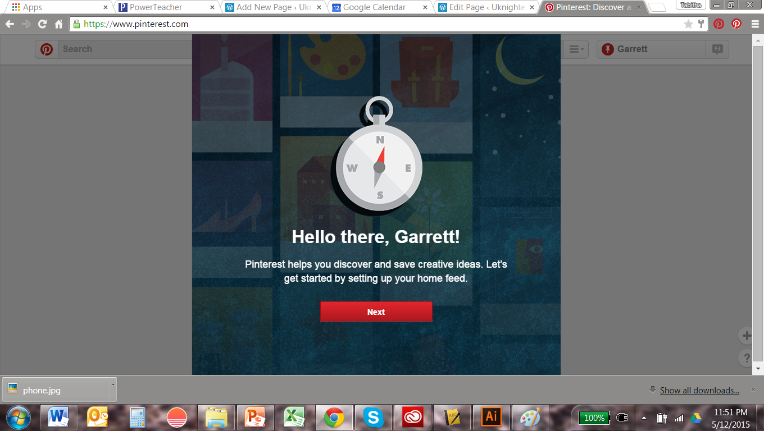Switch to the PowerTeacher tab
Viewport: 764px width, 431px height.
click(x=163, y=7)
